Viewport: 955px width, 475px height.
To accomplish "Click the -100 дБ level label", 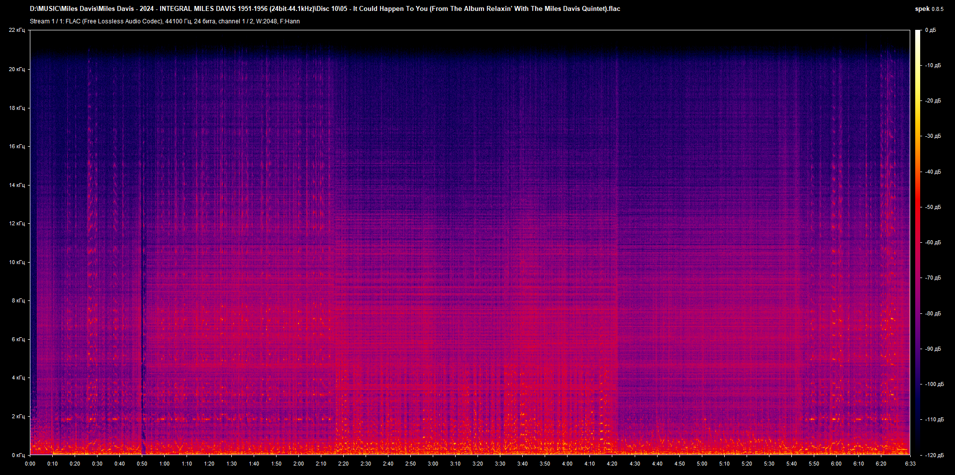I will tap(934, 384).
